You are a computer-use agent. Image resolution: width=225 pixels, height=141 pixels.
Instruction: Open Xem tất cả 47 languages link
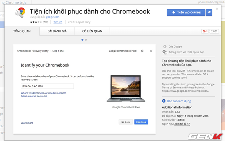[182, 124]
